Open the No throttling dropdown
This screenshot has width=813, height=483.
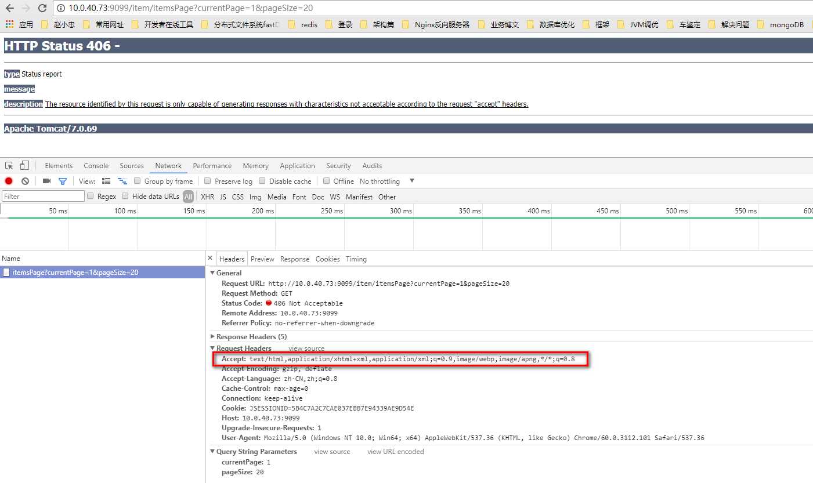coord(387,181)
